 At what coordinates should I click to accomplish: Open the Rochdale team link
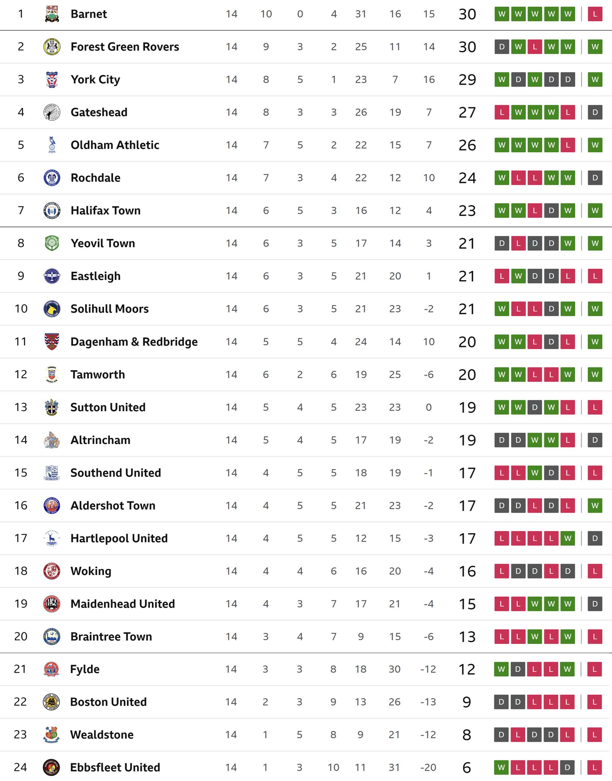coord(95,178)
